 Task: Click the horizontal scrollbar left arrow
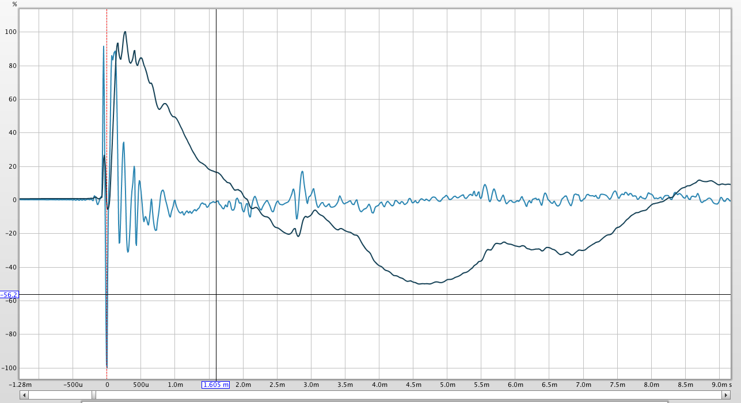24,395
